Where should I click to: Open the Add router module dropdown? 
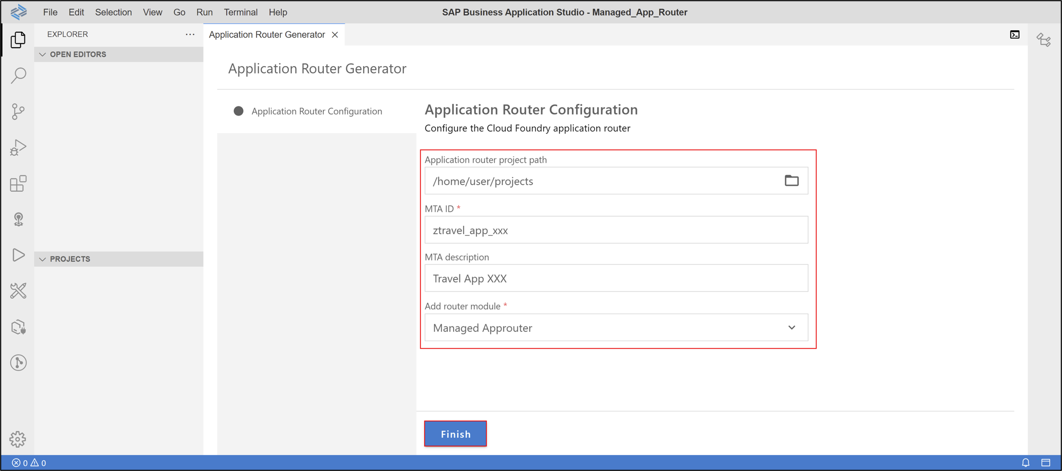point(616,327)
